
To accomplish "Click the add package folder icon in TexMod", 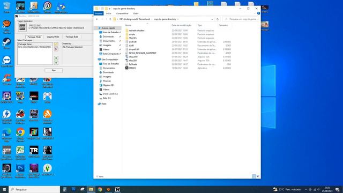I will click(x=56, y=44).
